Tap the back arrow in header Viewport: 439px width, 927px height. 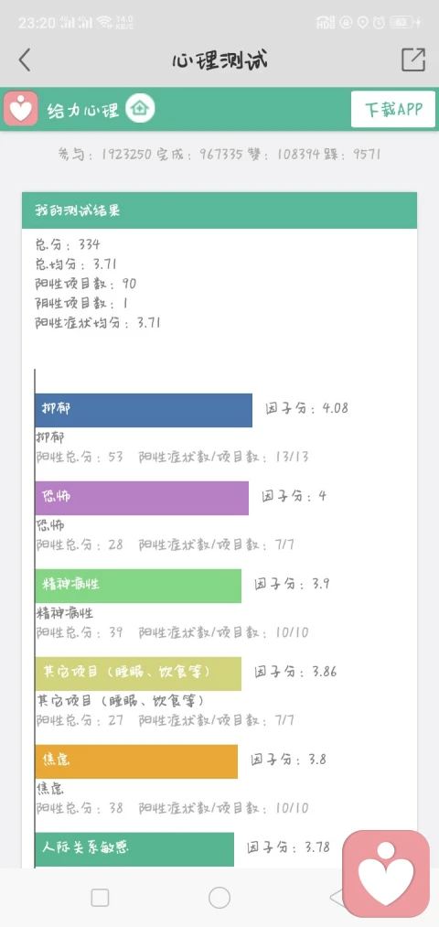pos(24,59)
